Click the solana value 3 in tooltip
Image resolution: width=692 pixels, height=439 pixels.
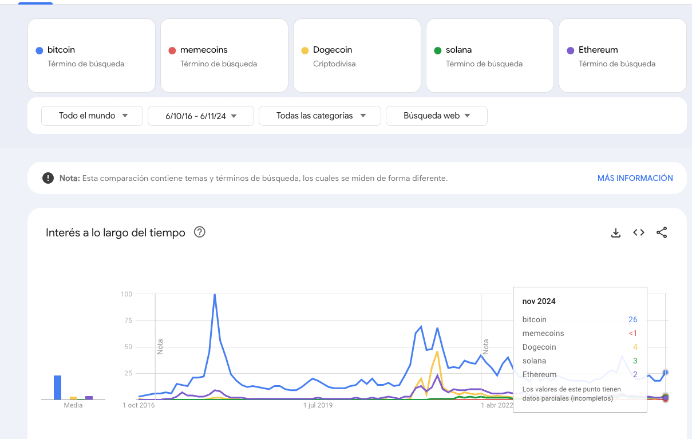tap(635, 361)
